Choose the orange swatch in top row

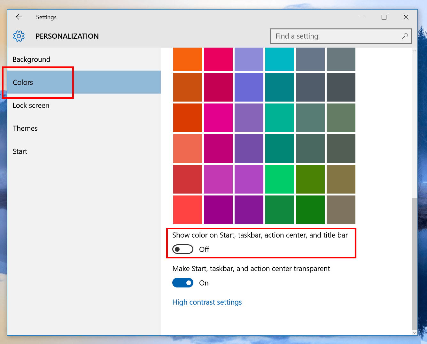tap(188, 59)
